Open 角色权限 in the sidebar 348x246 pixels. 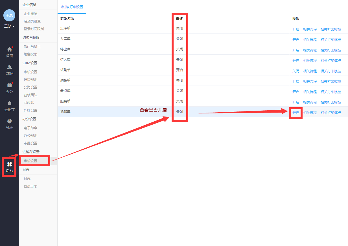tap(30, 54)
